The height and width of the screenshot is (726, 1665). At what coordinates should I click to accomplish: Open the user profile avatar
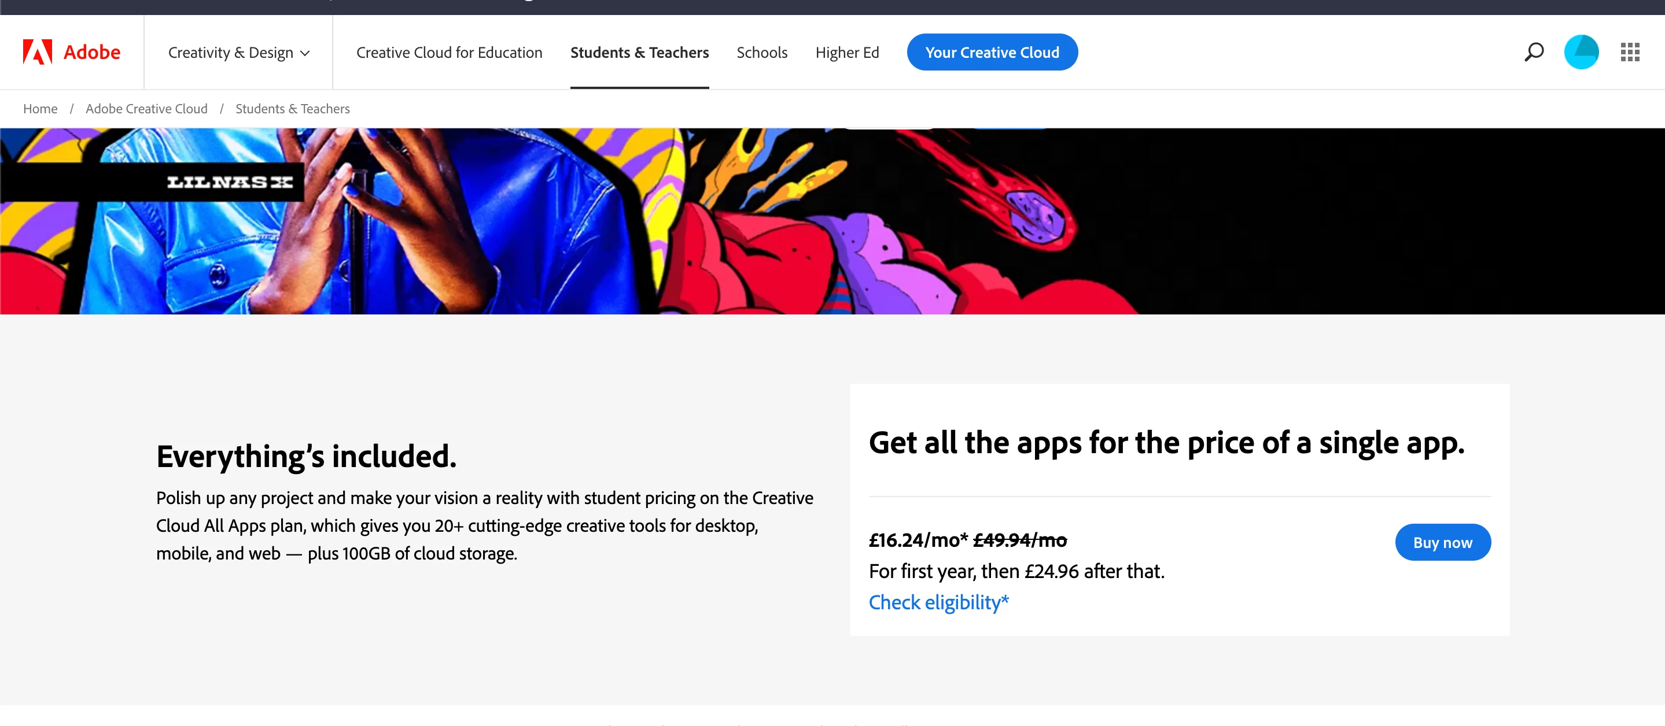1581,51
